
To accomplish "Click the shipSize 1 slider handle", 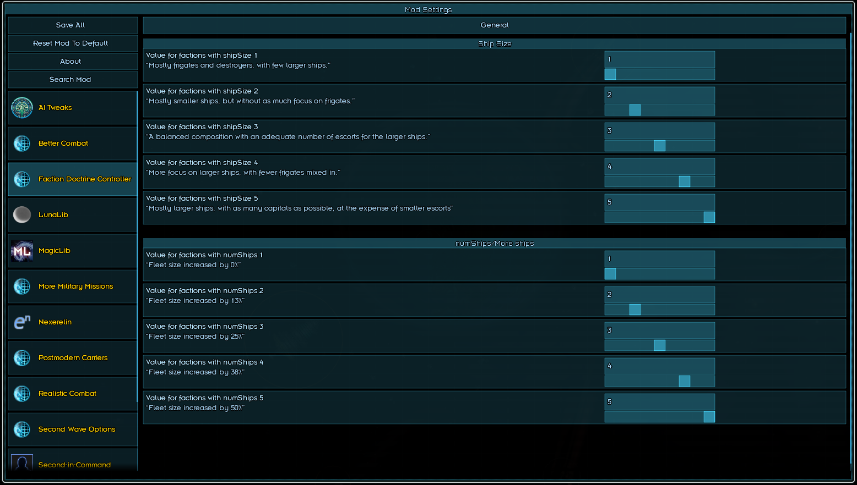I will tap(610, 74).
